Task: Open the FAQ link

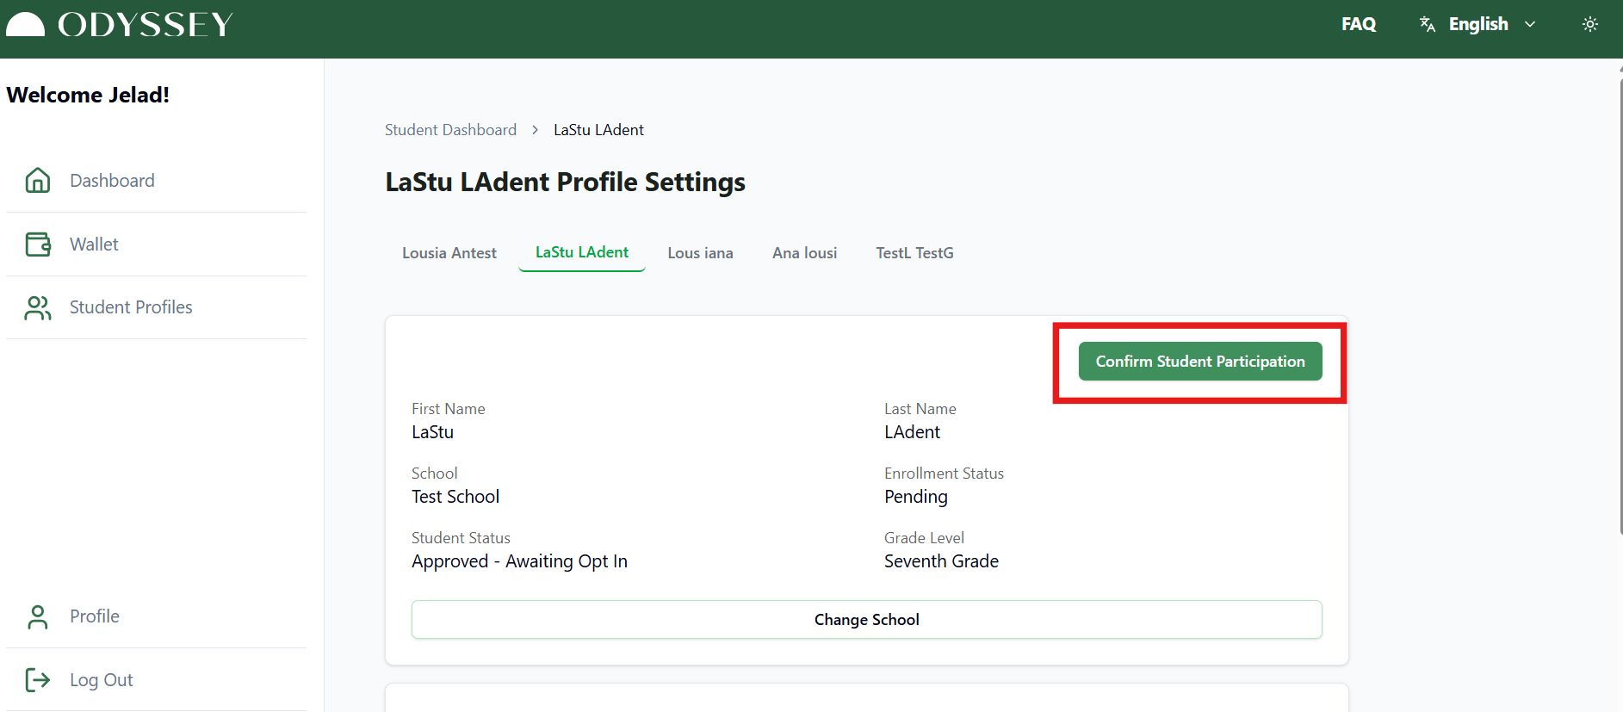Action: pyautogui.click(x=1358, y=24)
